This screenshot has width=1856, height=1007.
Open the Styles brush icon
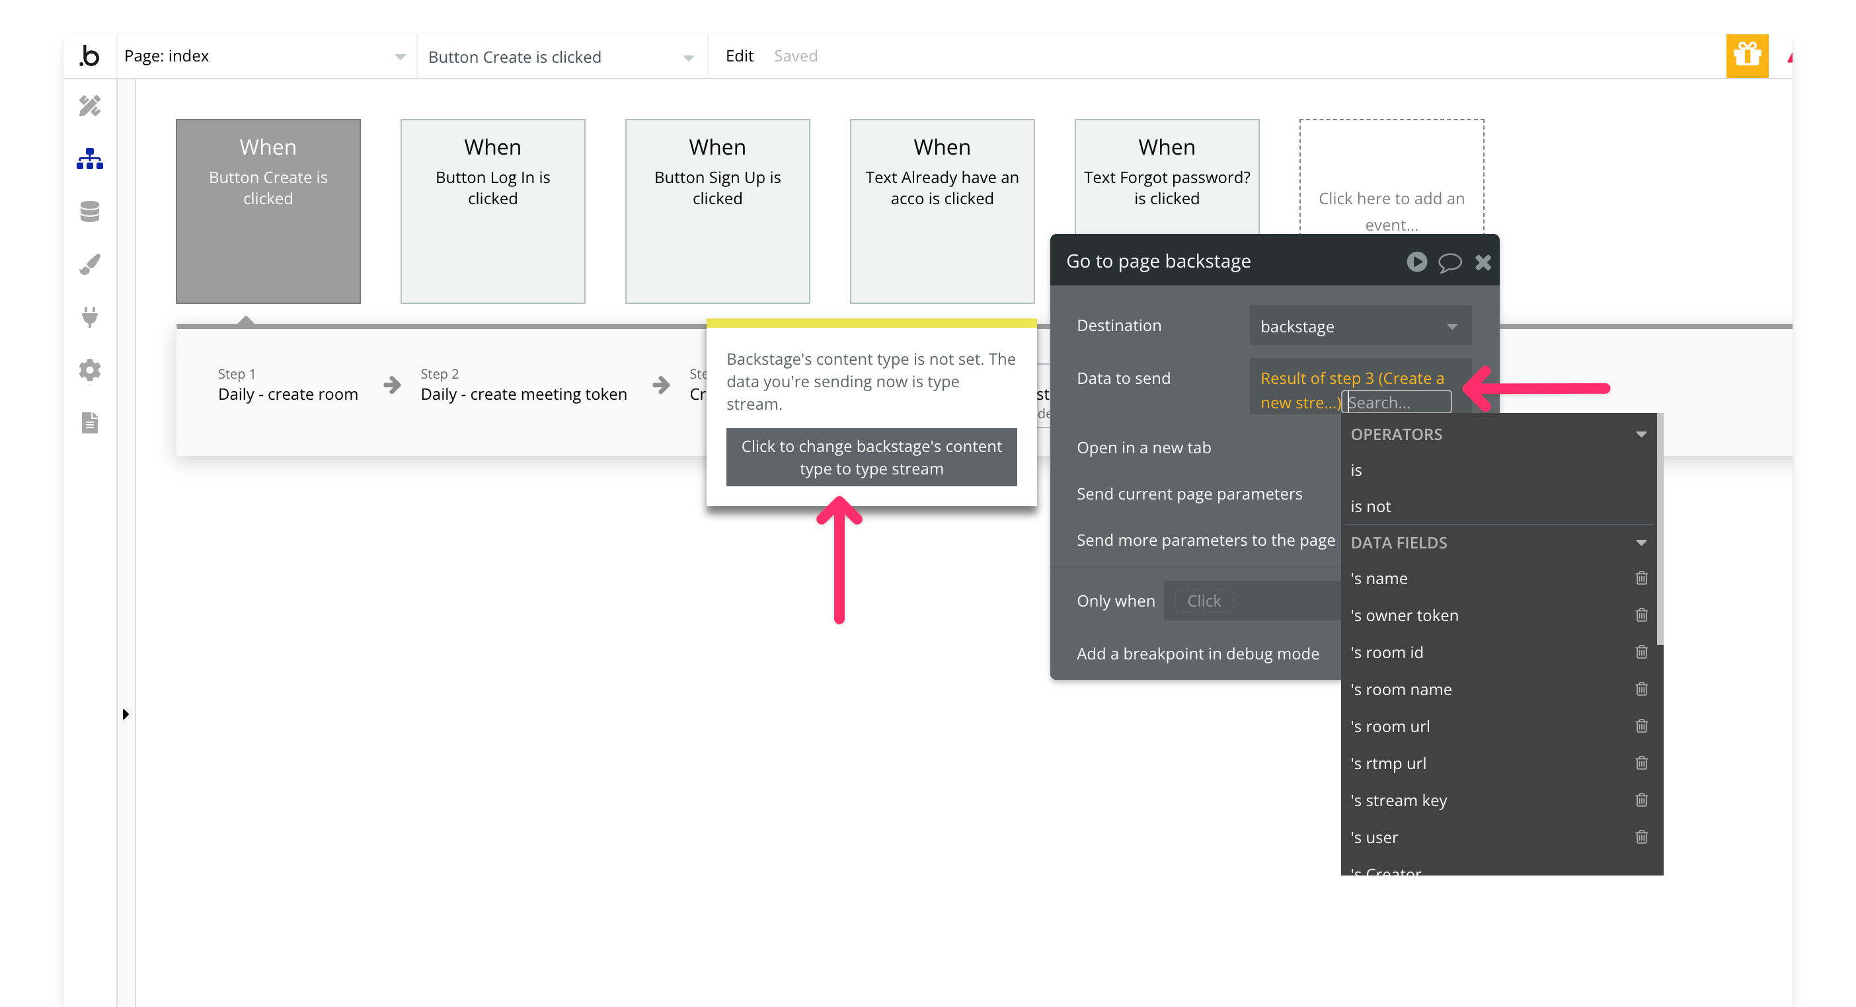[x=89, y=264]
